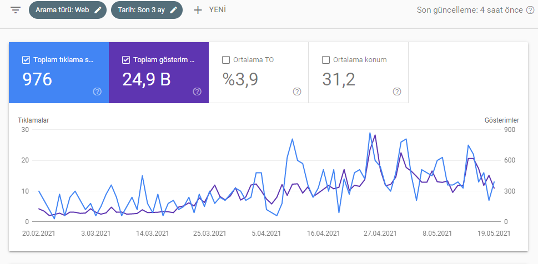
Task: Click the 600 impressions axis value
Action: (510, 160)
